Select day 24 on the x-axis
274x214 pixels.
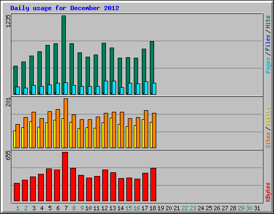(201, 208)
